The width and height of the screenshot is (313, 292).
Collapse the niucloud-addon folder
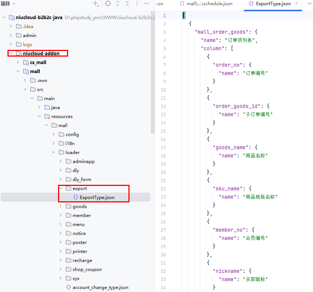pos(11,54)
